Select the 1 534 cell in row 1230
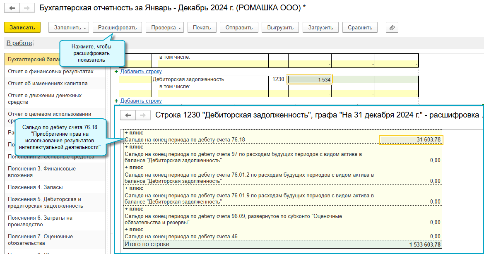The height and width of the screenshot is (254, 484). pyautogui.click(x=310, y=79)
